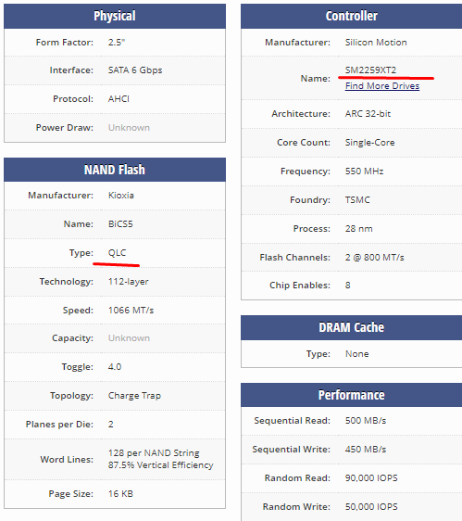Click the Physical section header
Viewport: 462px width, 521px height.
115,16
